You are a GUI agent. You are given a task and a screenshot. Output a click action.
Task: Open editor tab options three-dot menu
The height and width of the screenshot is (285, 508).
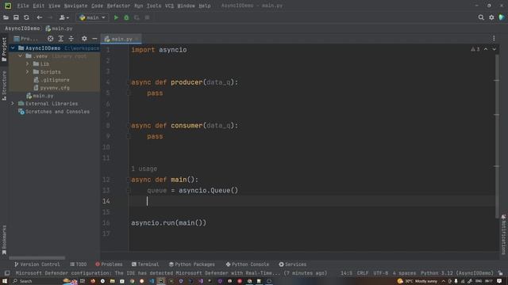pyautogui.click(x=494, y=39)
